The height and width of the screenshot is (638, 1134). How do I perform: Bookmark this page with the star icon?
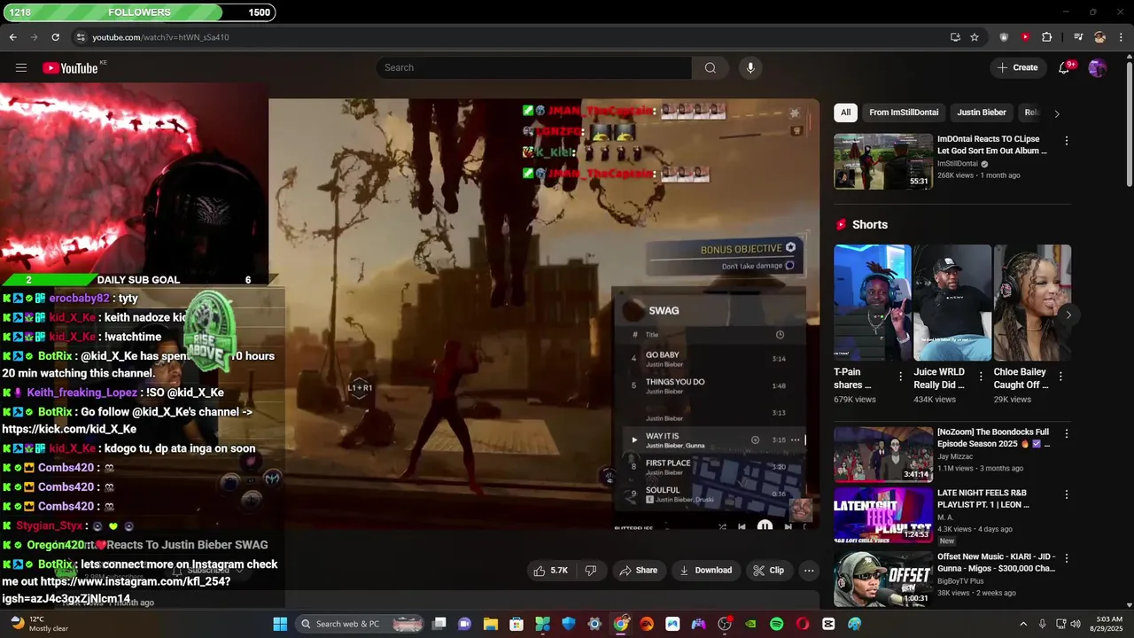(975, 37)
